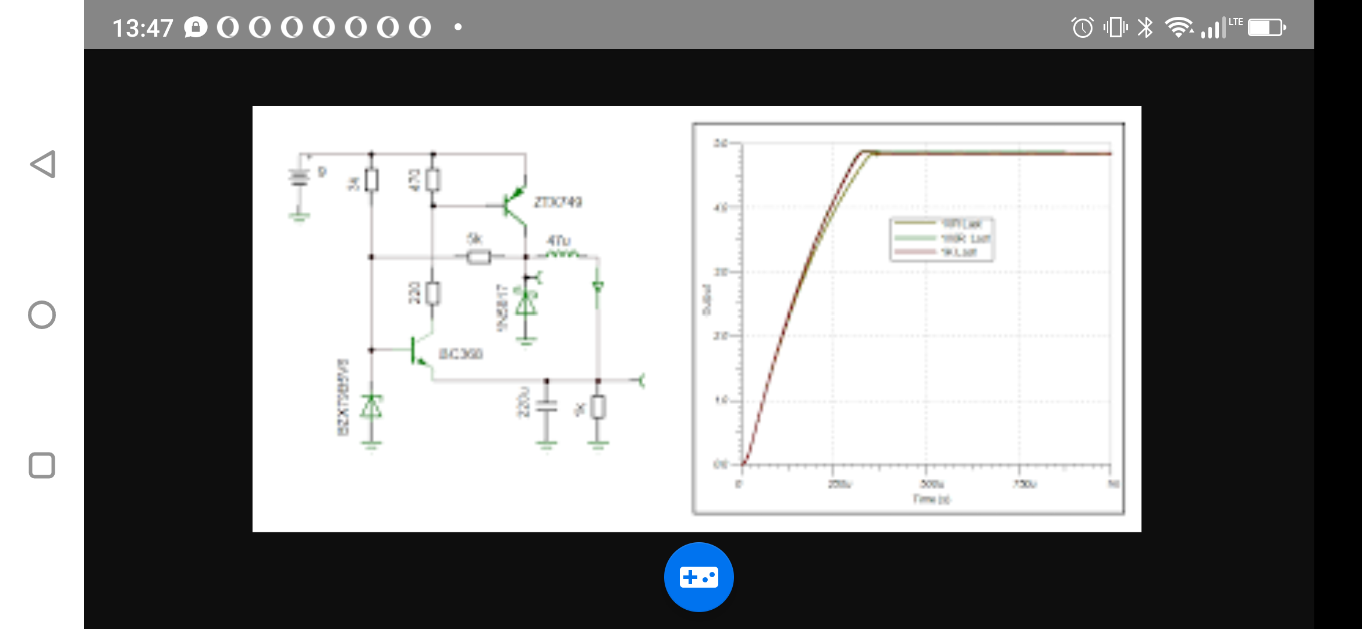Tap the blue game controller button
This screenshot has height=629, width=1362.
698,577
